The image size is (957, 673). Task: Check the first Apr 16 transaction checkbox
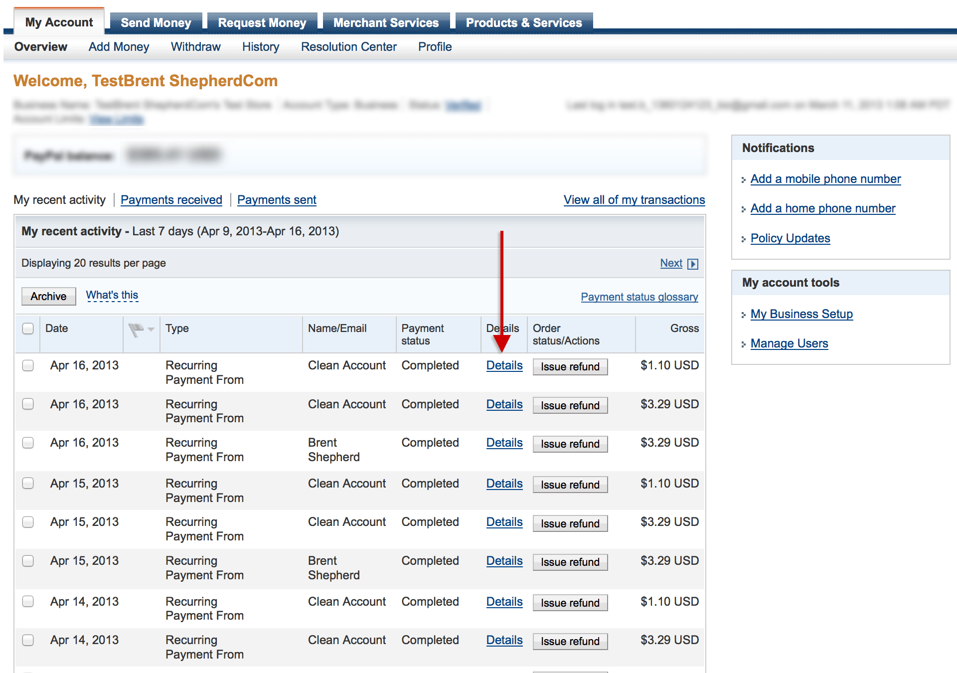28,365
